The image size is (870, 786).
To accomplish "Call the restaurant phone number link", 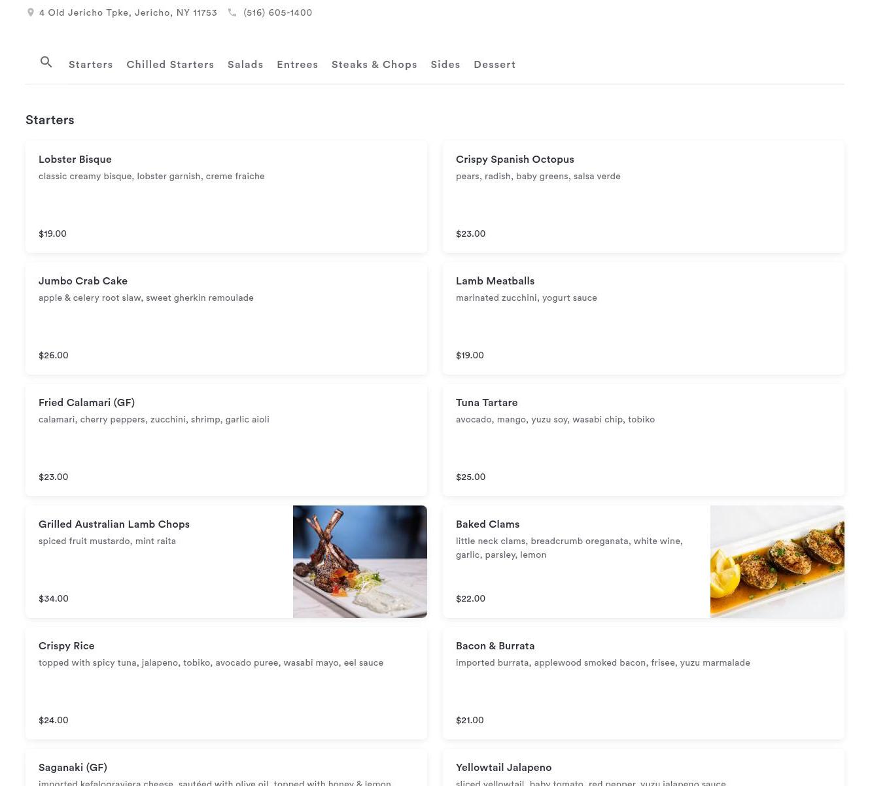I will [277, 12].
